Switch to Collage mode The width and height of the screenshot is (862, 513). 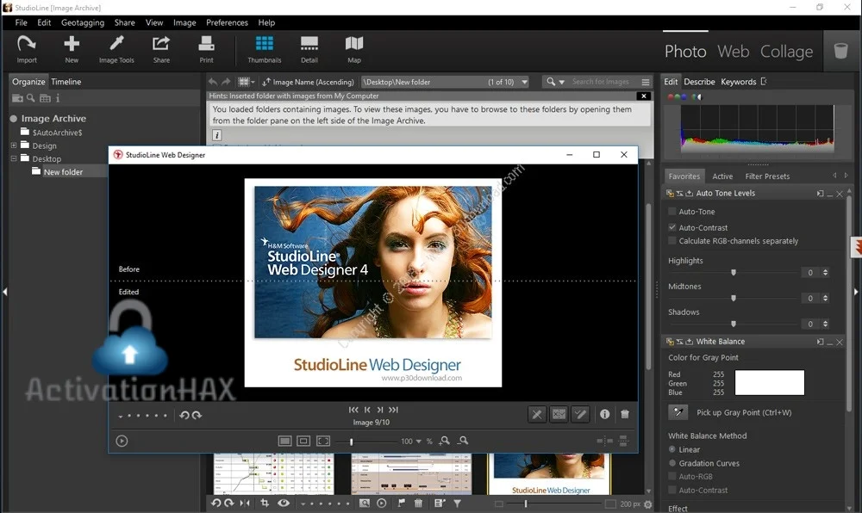pos(787,52)
